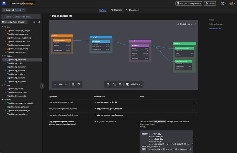Click the Paid Project badge
This screenshot has width=237, height=153.
pyautogui.click(x=29, y=3)
